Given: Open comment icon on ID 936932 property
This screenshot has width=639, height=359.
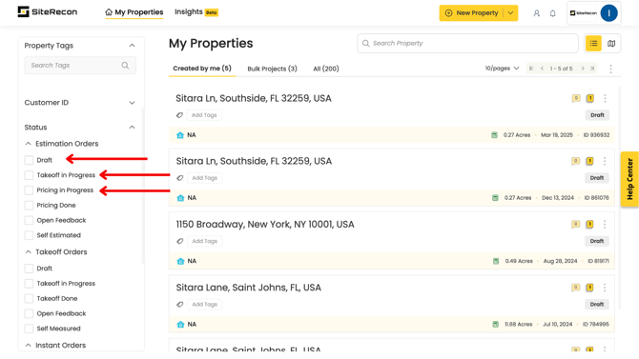Looking at the screenshot, I should (x=576, y=98).
